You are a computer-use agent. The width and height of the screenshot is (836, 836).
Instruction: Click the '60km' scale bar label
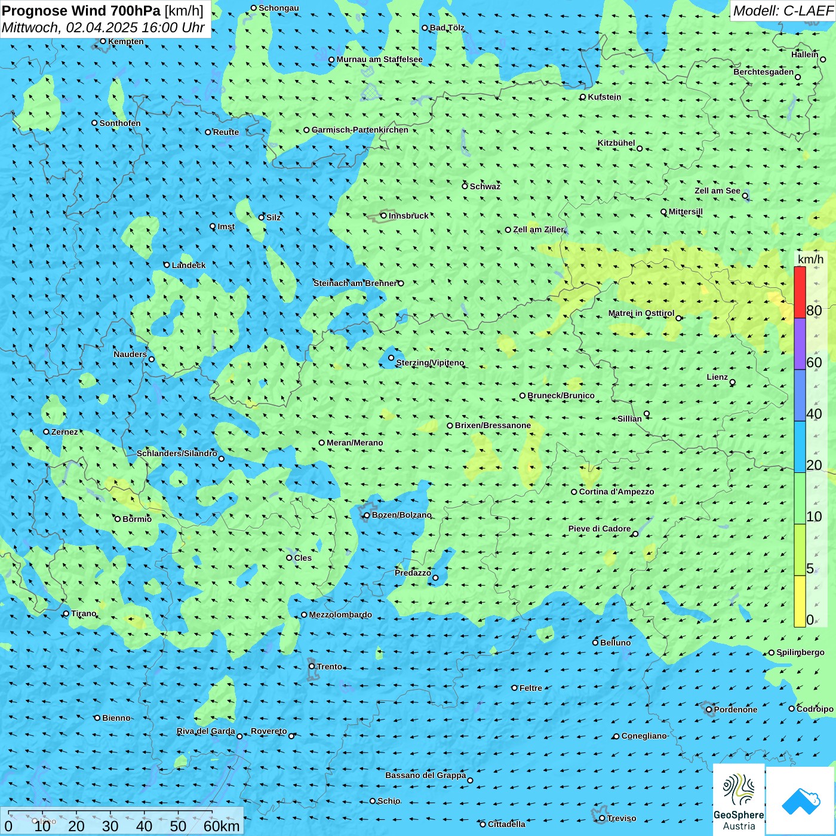(222, 826)
